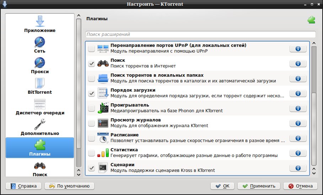This screenshot has height=195, width=323.
Task: Click the local folder search plugin icon
Action: click(103, 78)
